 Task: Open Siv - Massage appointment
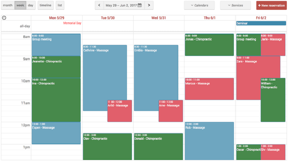[273, 152]
